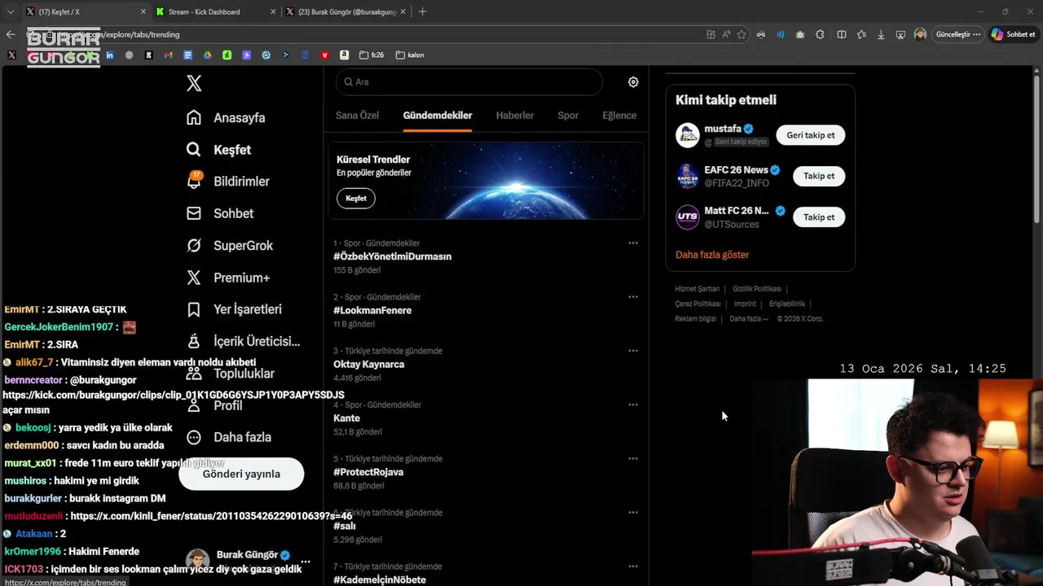Click Geri takip et for mustafa

811,135
